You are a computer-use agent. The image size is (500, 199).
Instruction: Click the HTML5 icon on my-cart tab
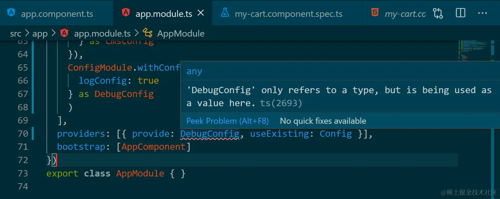tap(375, 13)
